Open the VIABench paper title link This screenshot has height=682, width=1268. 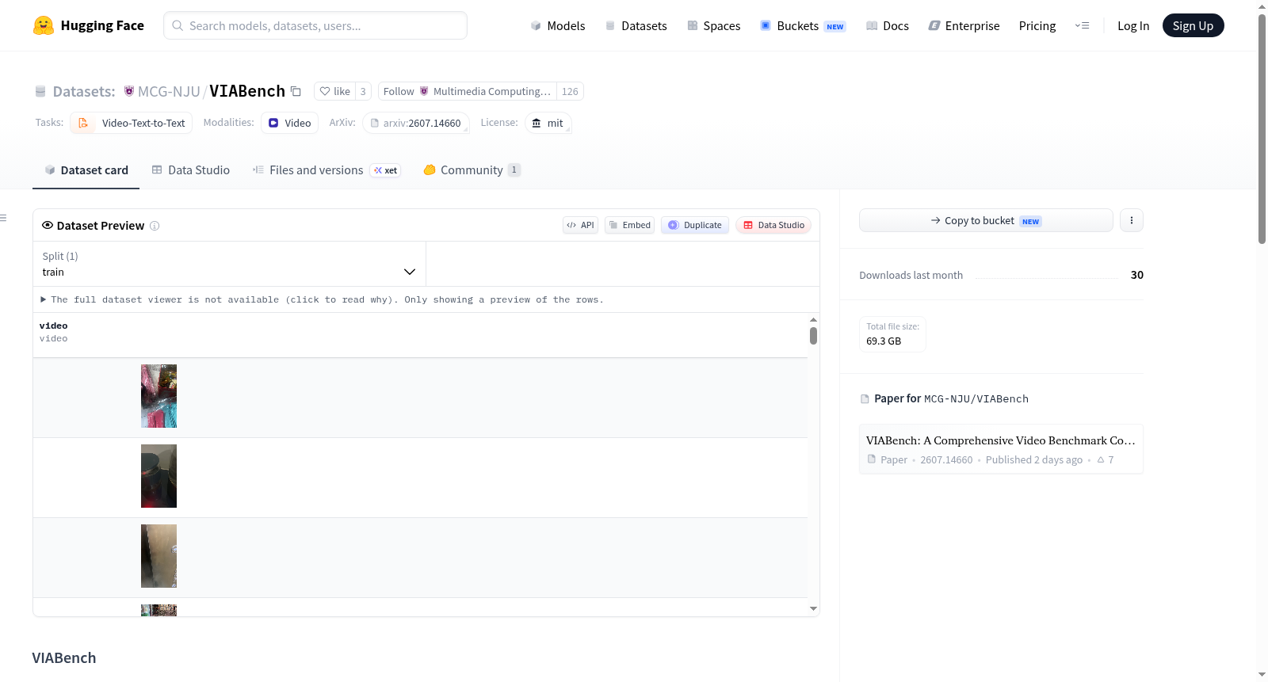tap(1001, 440)
